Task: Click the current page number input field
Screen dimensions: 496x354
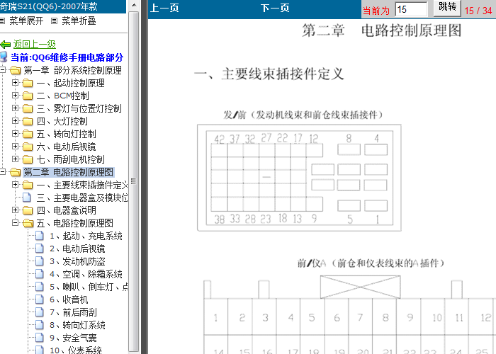Action: point(411,9)
